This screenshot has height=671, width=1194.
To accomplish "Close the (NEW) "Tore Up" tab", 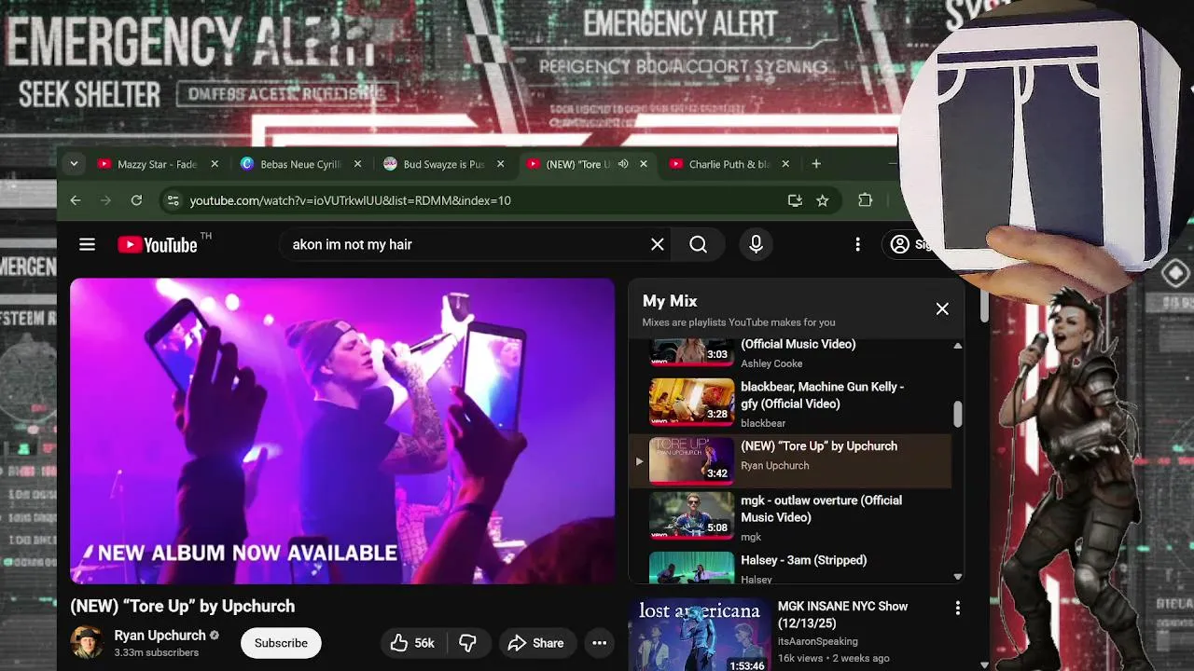I will [x=643, y=164].
